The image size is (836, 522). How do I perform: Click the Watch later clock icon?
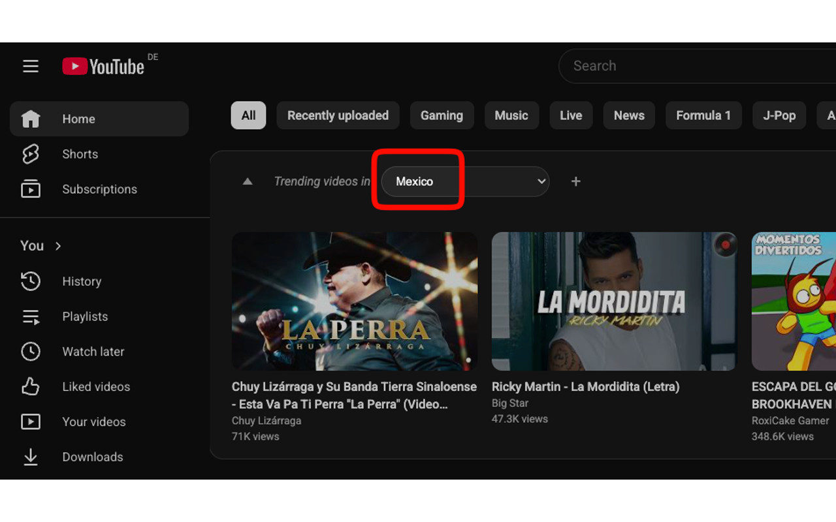(x=31, y=352)
